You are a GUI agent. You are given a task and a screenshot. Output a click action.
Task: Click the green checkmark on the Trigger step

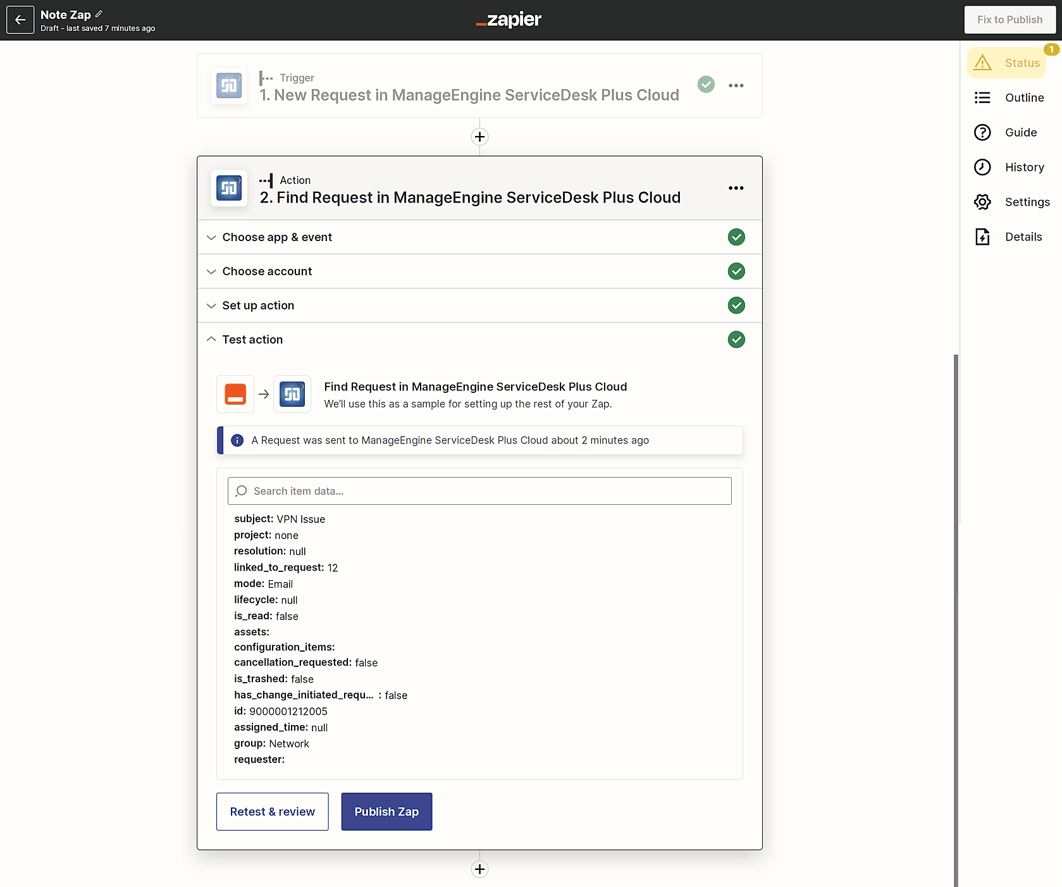tap(706, 84)
